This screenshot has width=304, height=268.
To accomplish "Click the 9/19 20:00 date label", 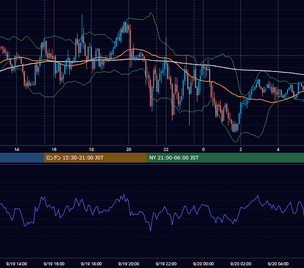I will (x=129, y=264).
